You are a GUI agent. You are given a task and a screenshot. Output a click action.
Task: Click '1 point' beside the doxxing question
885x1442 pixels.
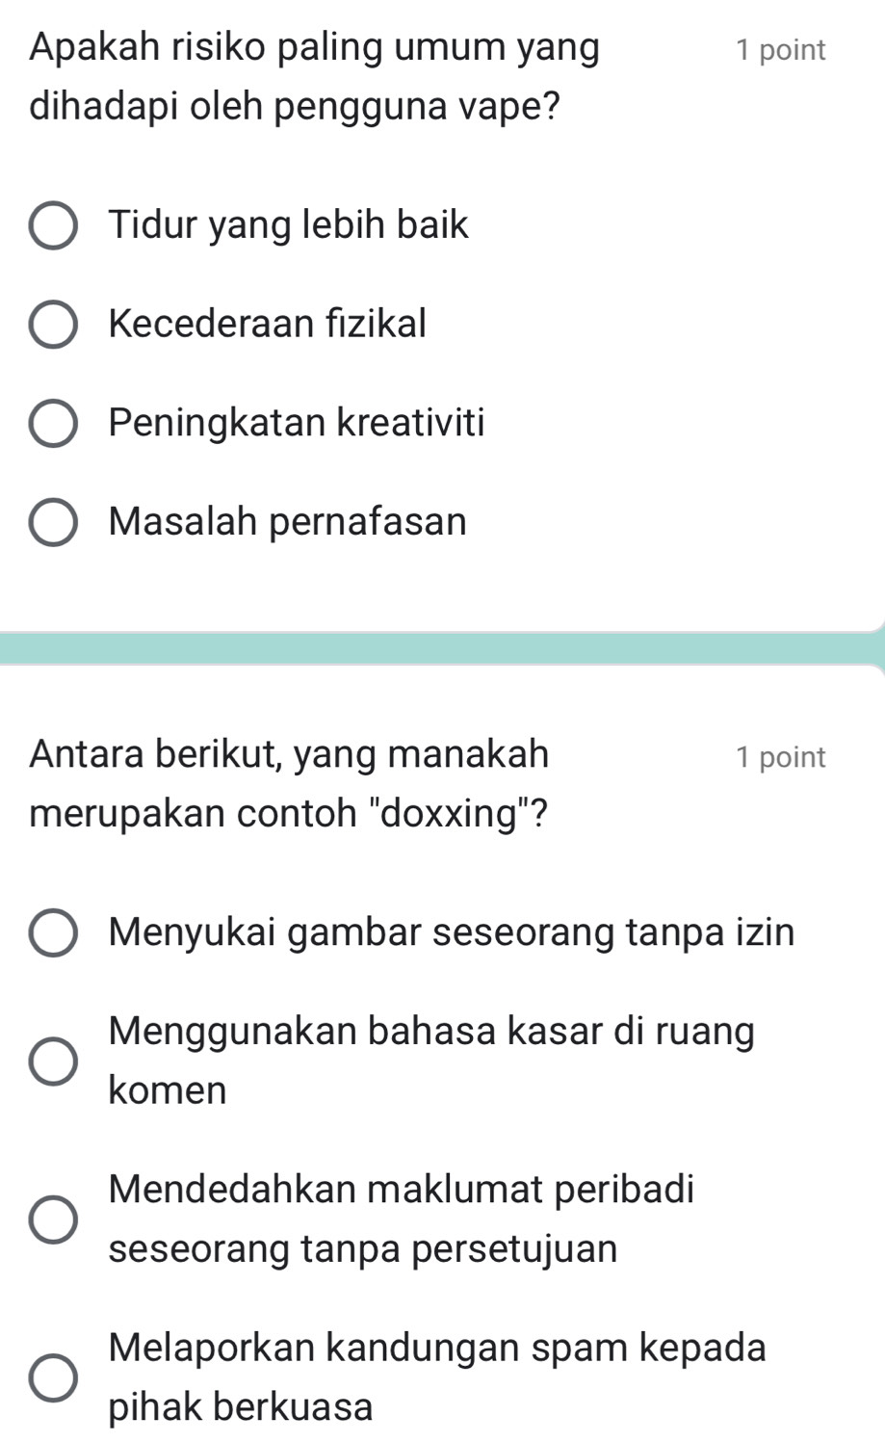(x=780, y=757)
